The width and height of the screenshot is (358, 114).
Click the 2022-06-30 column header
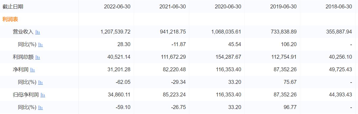[117, 7]
